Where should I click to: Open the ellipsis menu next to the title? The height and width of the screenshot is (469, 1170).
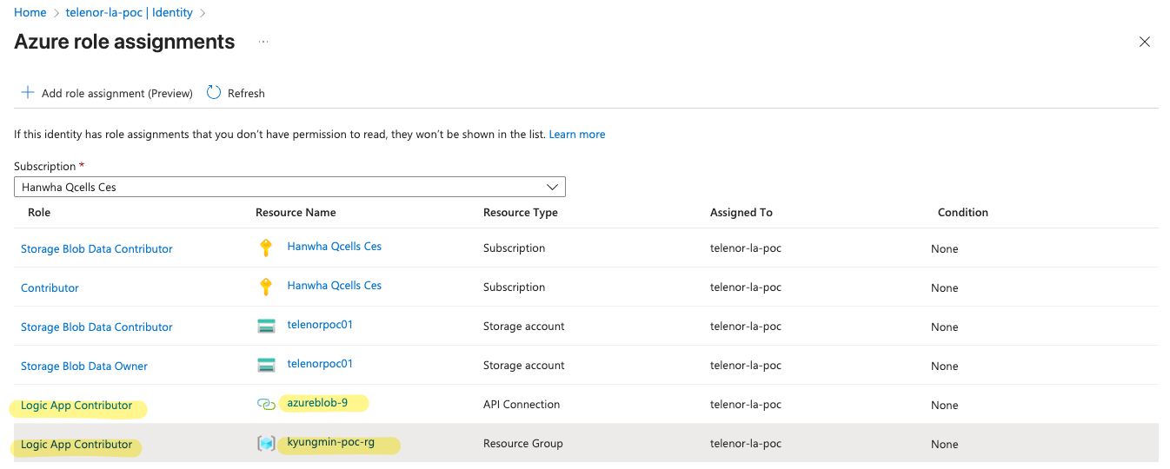point(263,42)
